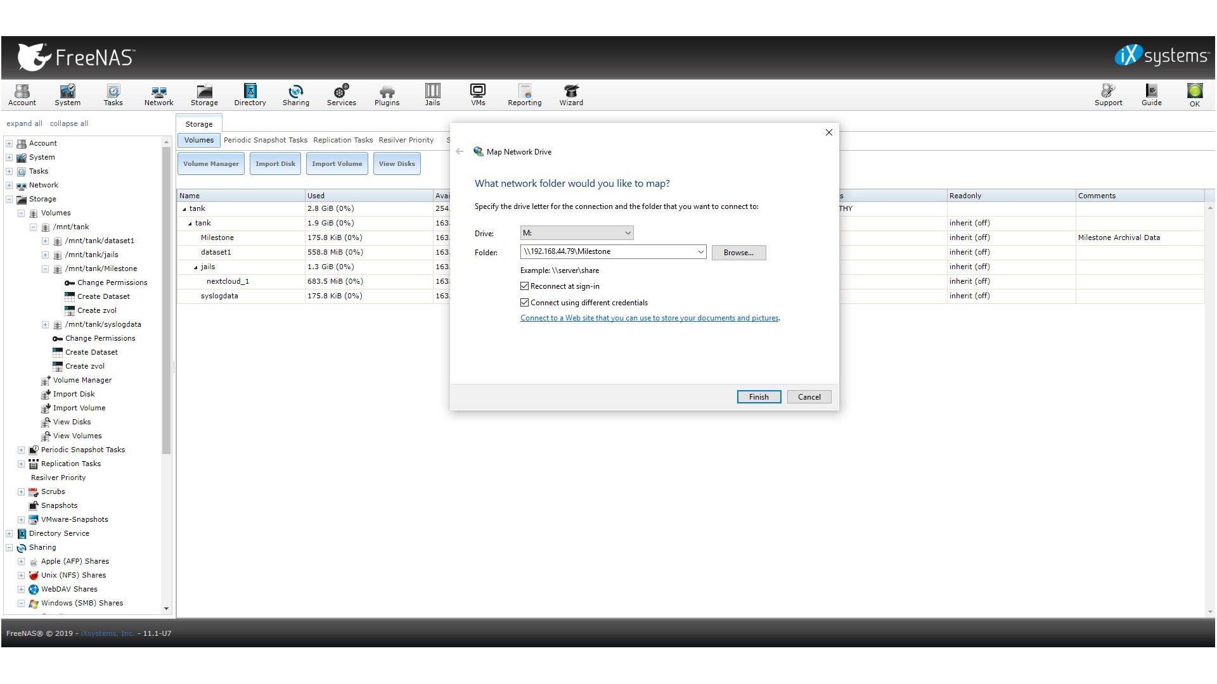
Task: Expand /mnt/tank/dataset1 tree node
Action: coord(45,241)
